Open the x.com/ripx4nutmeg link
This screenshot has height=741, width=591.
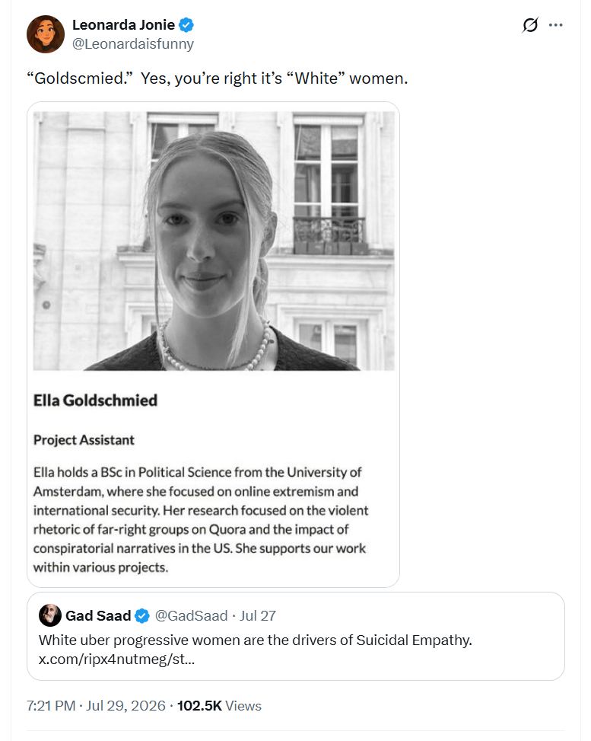tap(116, 659)
